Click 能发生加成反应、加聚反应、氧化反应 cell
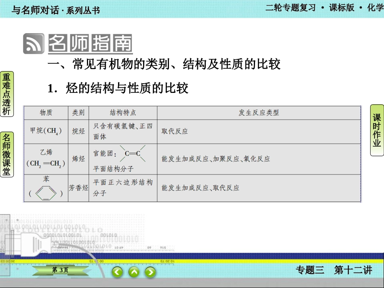The image size is (384, 288). coord(259,159)
